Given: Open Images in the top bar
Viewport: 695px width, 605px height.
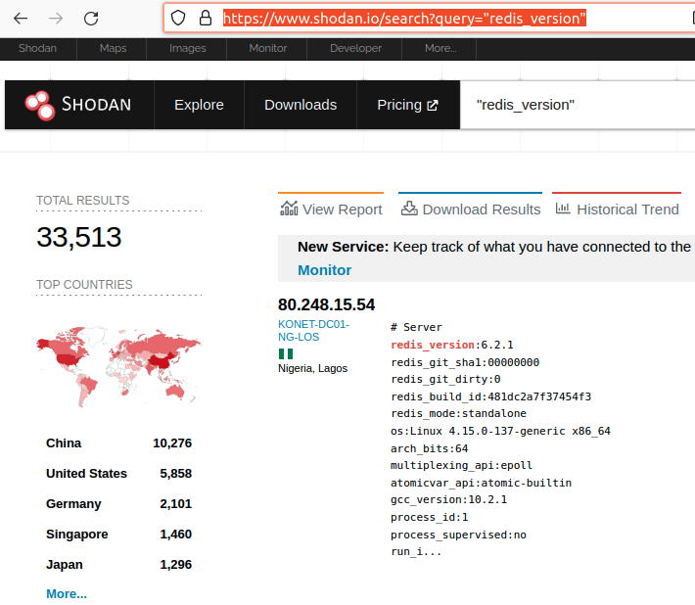Looking at the screenshot, I should [188, 48].
